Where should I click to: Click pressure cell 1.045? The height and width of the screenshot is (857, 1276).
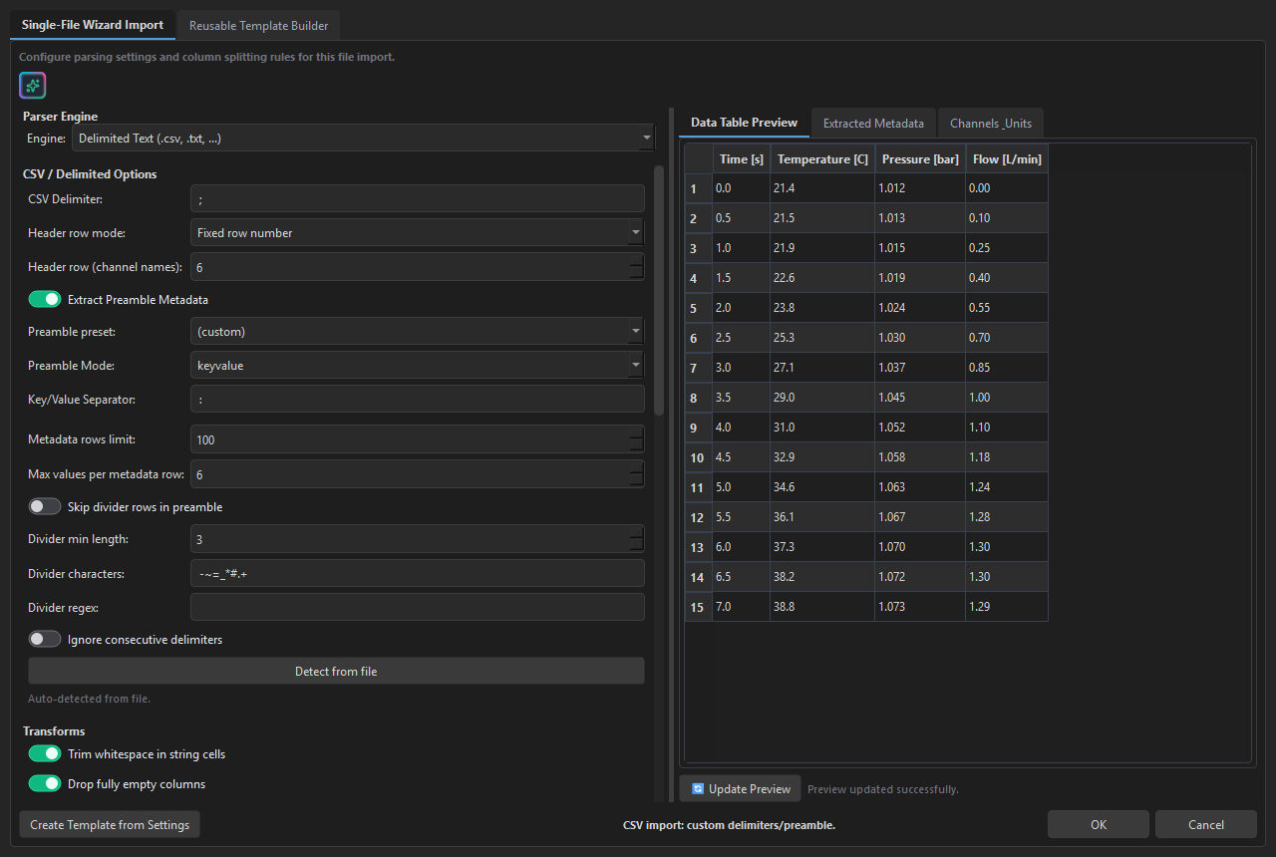[920, 398]
